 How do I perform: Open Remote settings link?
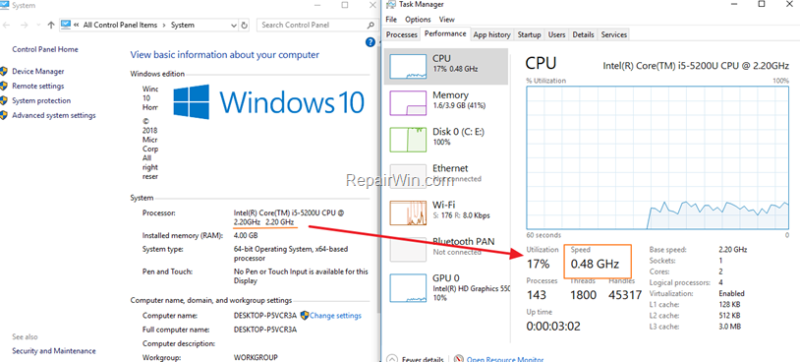point(37,86)
